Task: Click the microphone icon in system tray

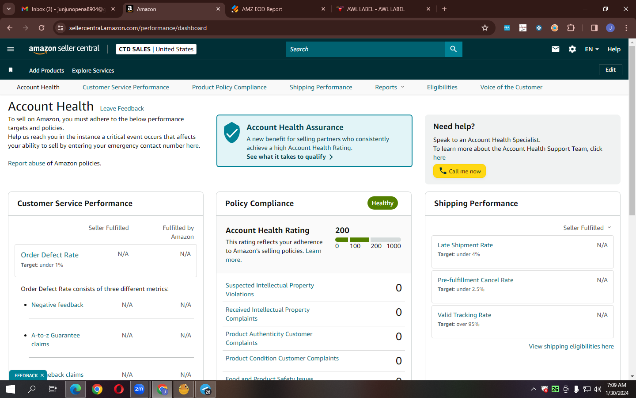Action: point(576,389)
